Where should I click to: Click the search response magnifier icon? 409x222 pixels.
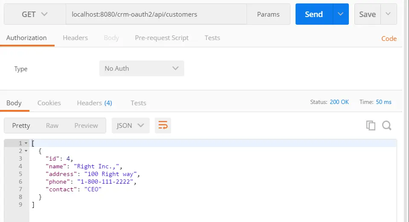387,125
